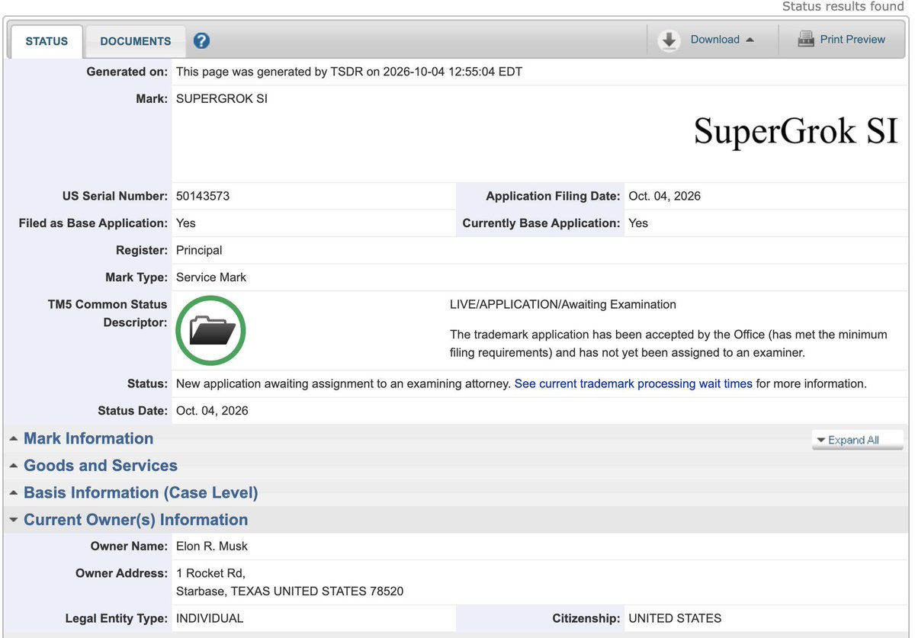The height and width of the screenshot is (638, 915).
Task: Click New application awaiting assignment status text
Action: (343, 383)
